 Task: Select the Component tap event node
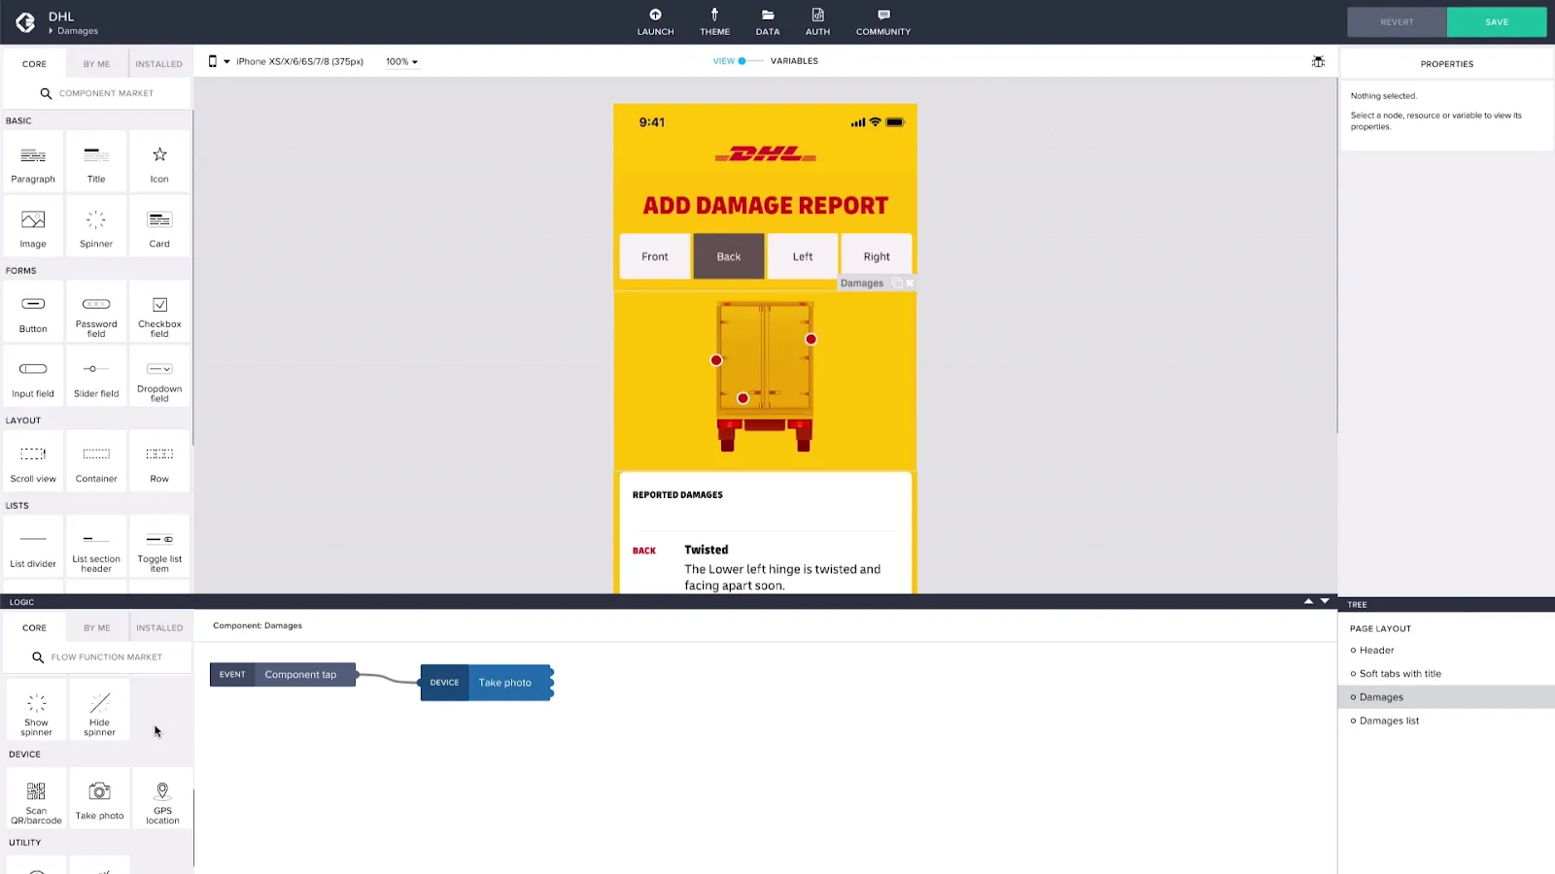pos(283,675)
